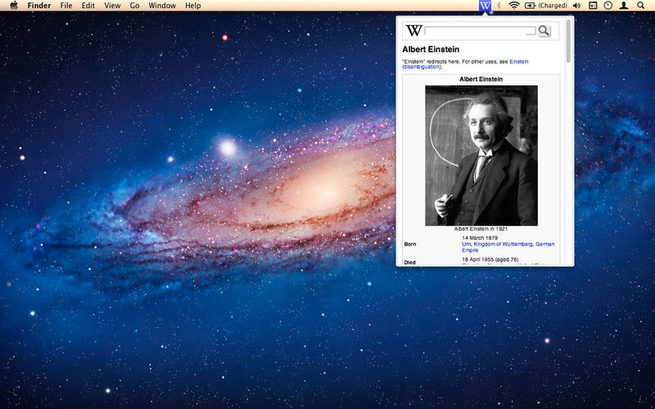Open the Go menu
Image resolution: width=655 pixels, height=409 pixels.
(134, 6)
